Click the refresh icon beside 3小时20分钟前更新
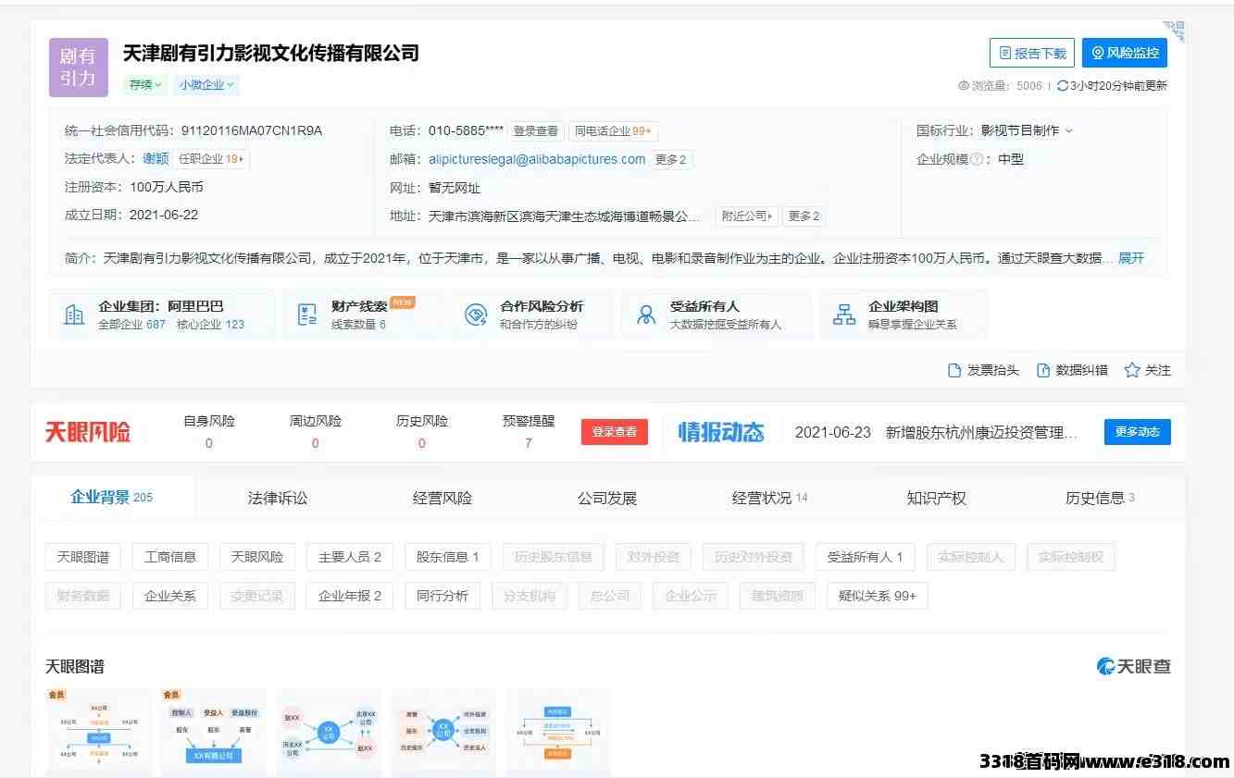The image size is (1234, 778). tap(1063, 86)
